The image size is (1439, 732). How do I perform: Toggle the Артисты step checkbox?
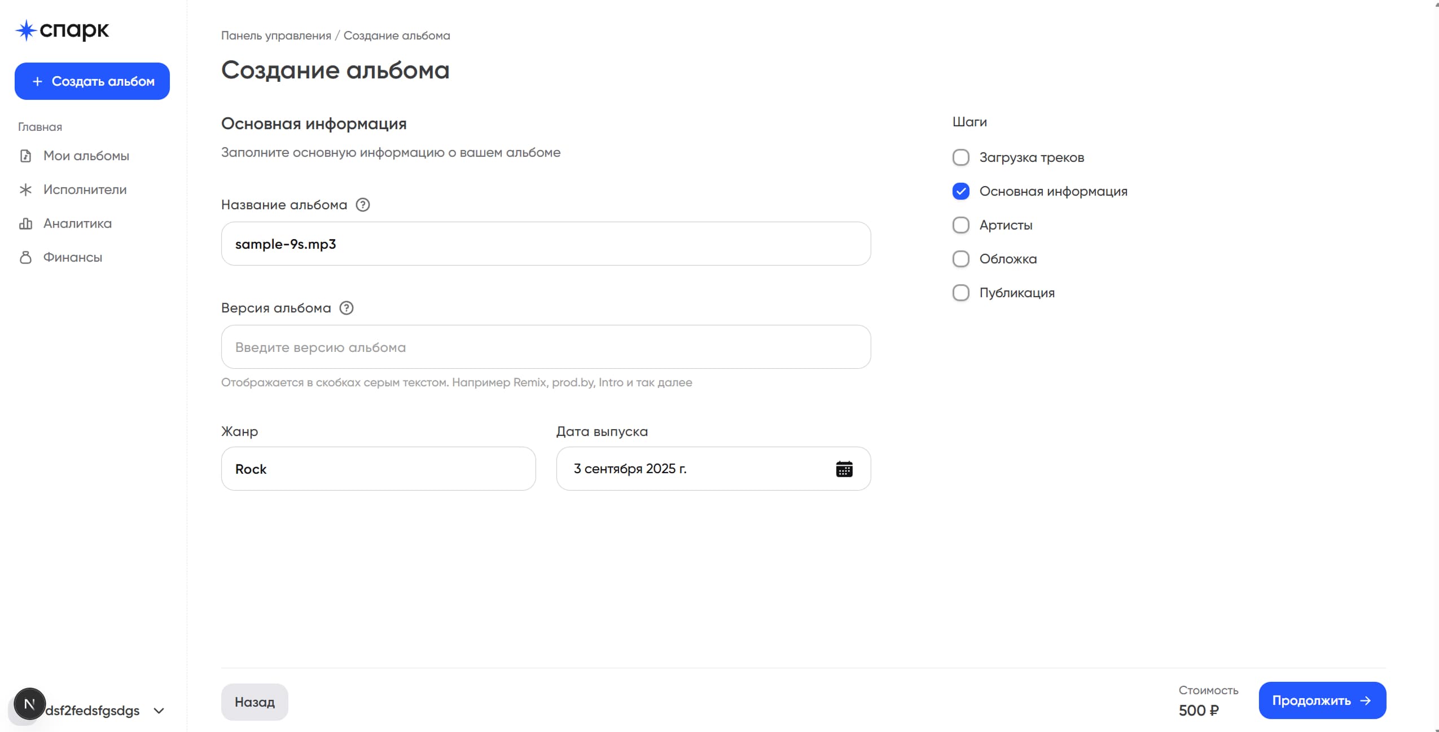[x=960, y=225]
